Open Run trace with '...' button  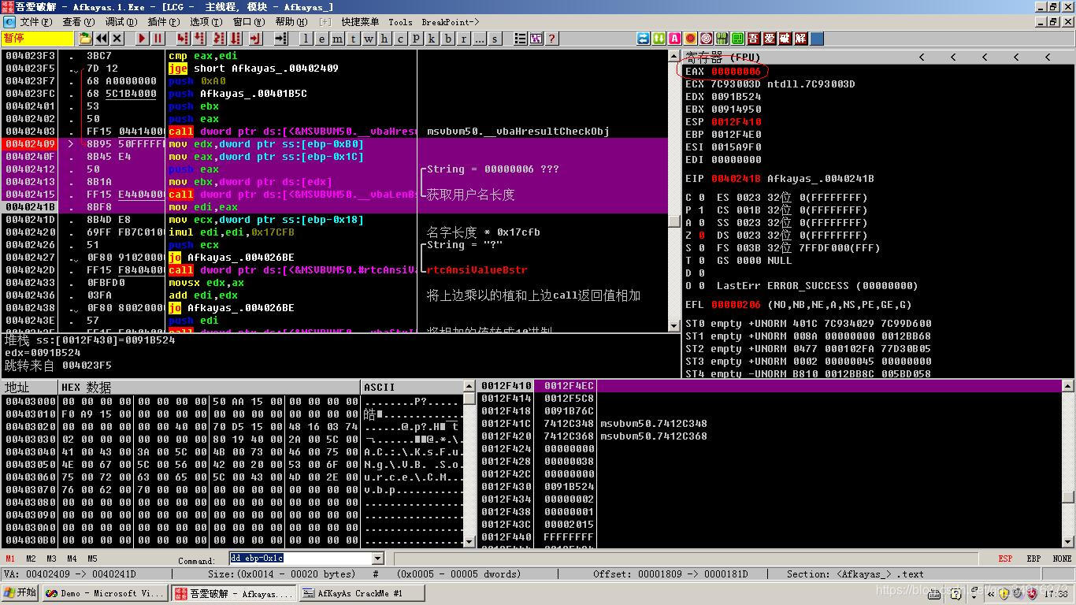(479, 38)
